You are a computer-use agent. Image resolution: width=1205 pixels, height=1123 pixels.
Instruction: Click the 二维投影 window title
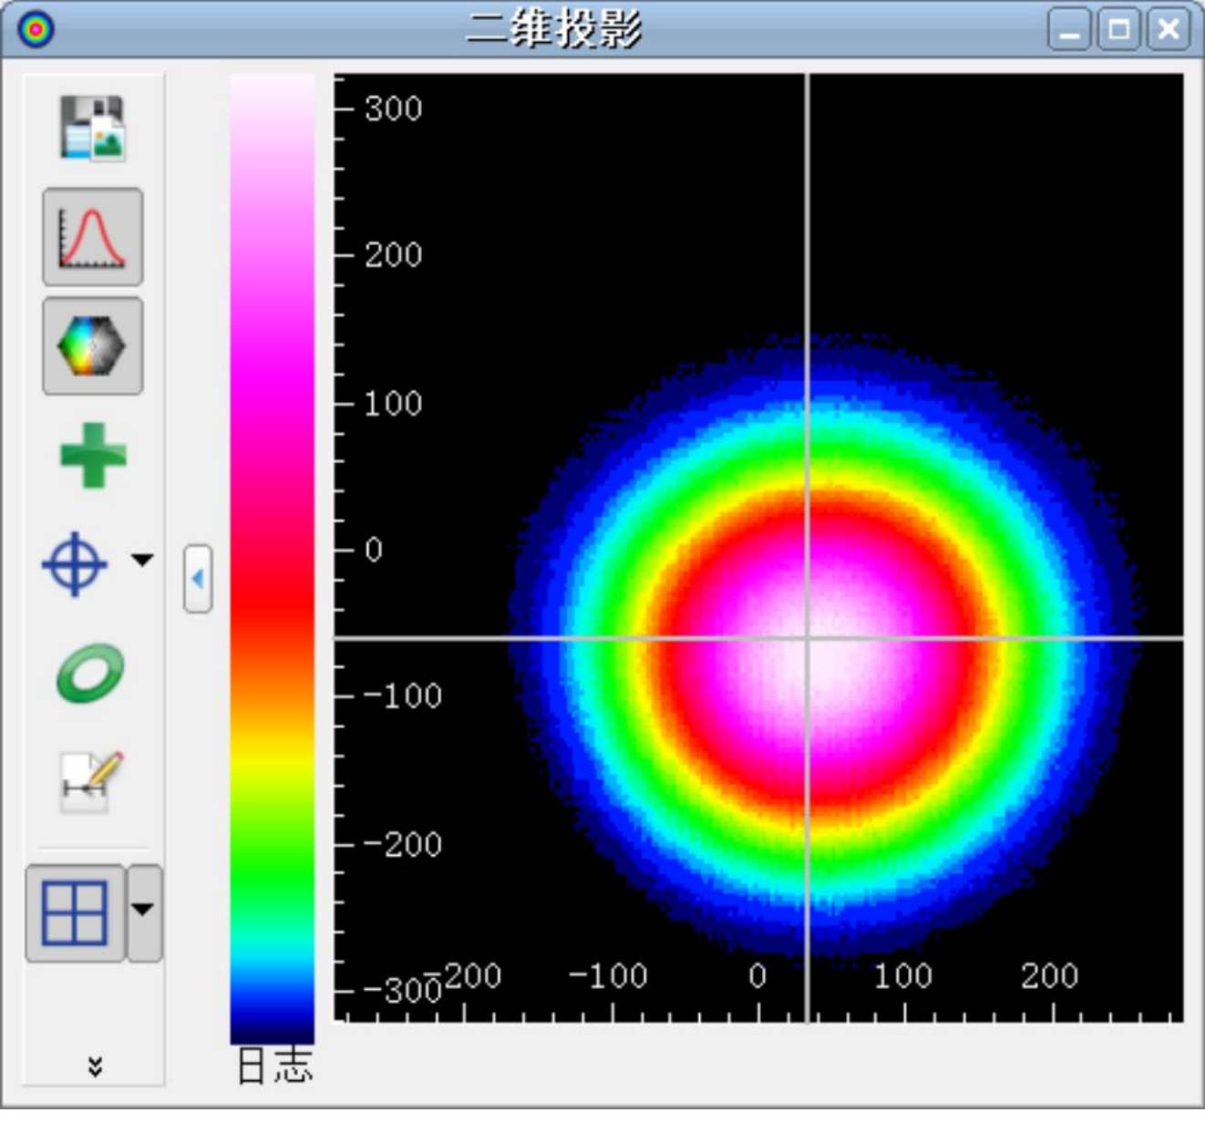pos(554,29)
